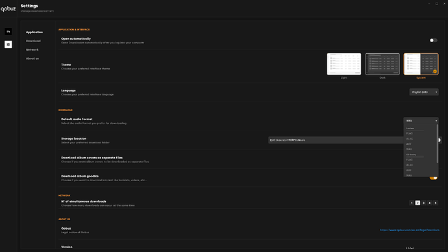Choose ALAC under the CD Quality heading
Screen dimensions: 448x252
coord(410,165)
